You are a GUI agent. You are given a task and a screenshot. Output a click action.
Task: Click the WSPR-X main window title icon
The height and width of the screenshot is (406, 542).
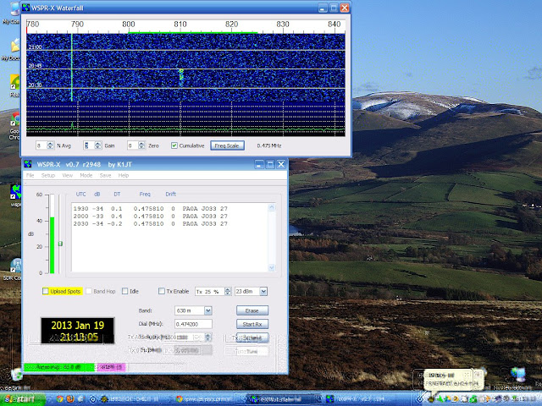coord(28,164)
